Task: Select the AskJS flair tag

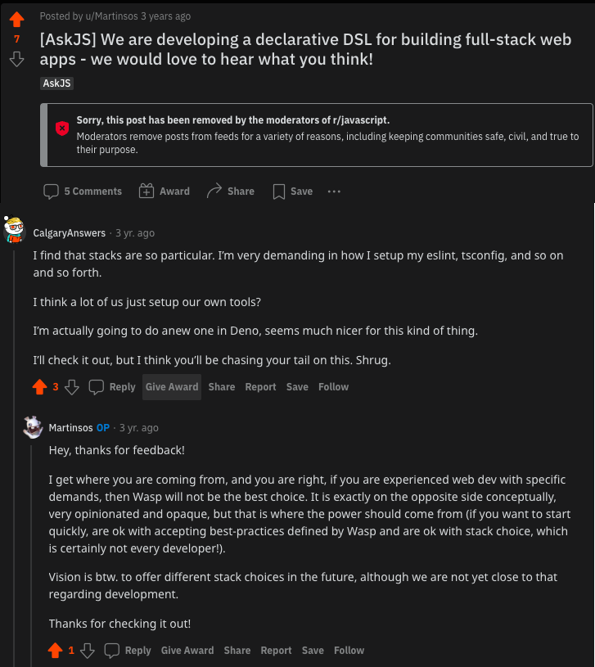Action: pyautogui.click(x=56, y=83)
